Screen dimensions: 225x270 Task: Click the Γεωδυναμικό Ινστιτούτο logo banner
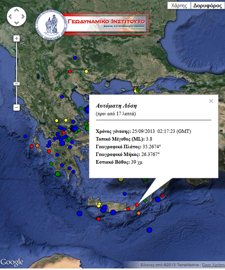coord(92,24)
